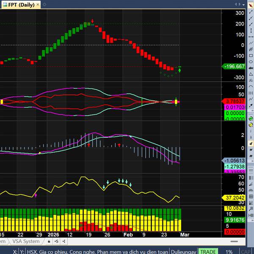The image size is (254, 254).
Task: Expand the Fibonacci toolbar overflow chevron
Action: (x=252, y=221)
